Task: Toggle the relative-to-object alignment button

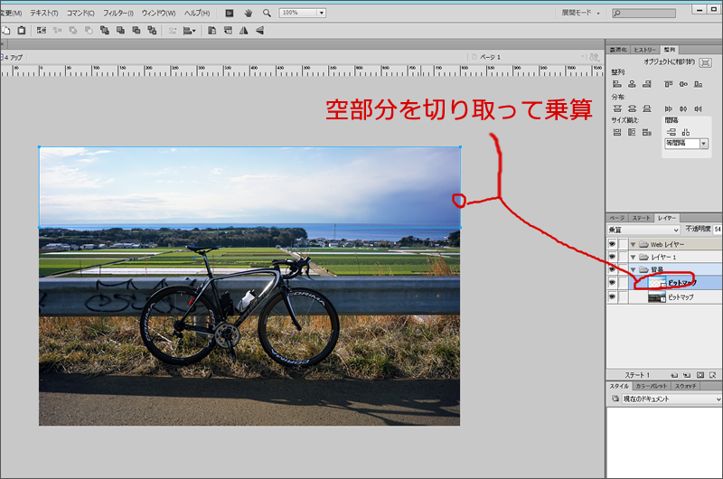Action: 705,62
